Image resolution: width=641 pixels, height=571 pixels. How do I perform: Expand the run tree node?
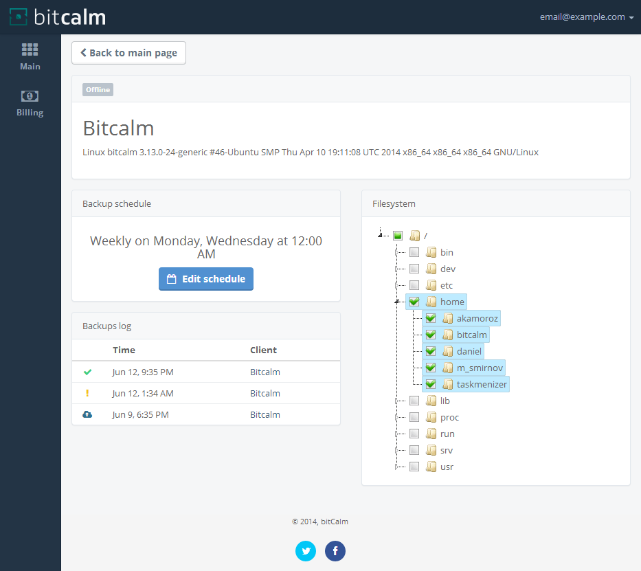[396, 434]
